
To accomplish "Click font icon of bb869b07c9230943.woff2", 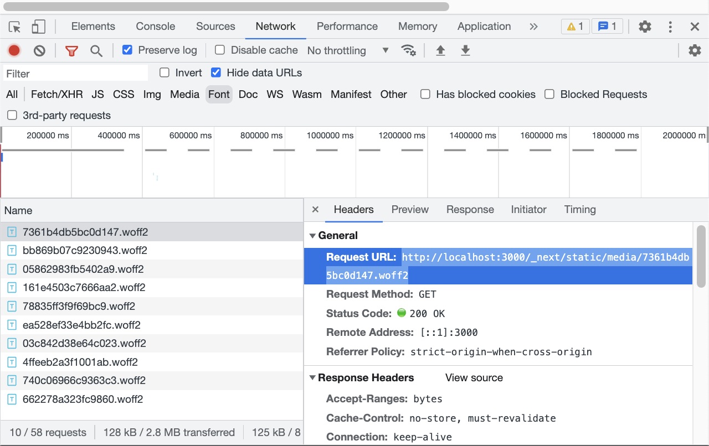I will tap(12, 251).
